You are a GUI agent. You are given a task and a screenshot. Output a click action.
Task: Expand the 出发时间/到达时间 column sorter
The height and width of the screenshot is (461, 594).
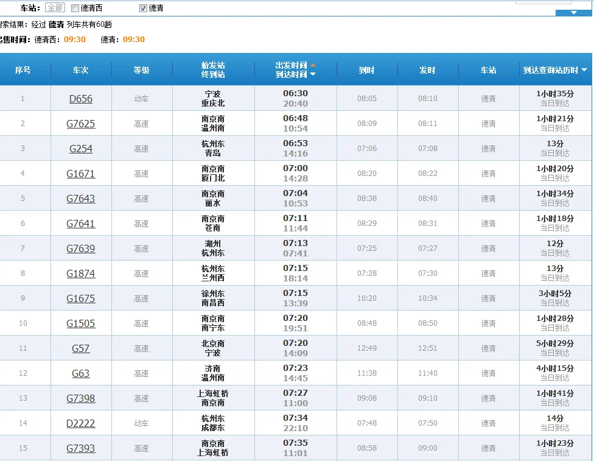click(294, 68)
